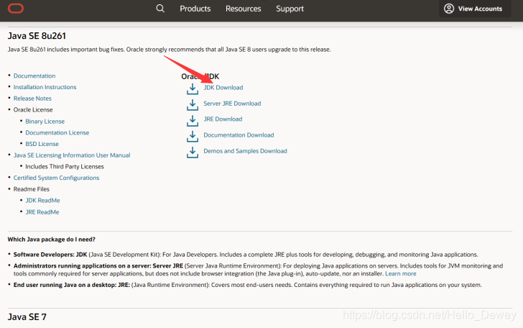Open the JRE ReadMe link

(42, 212)
